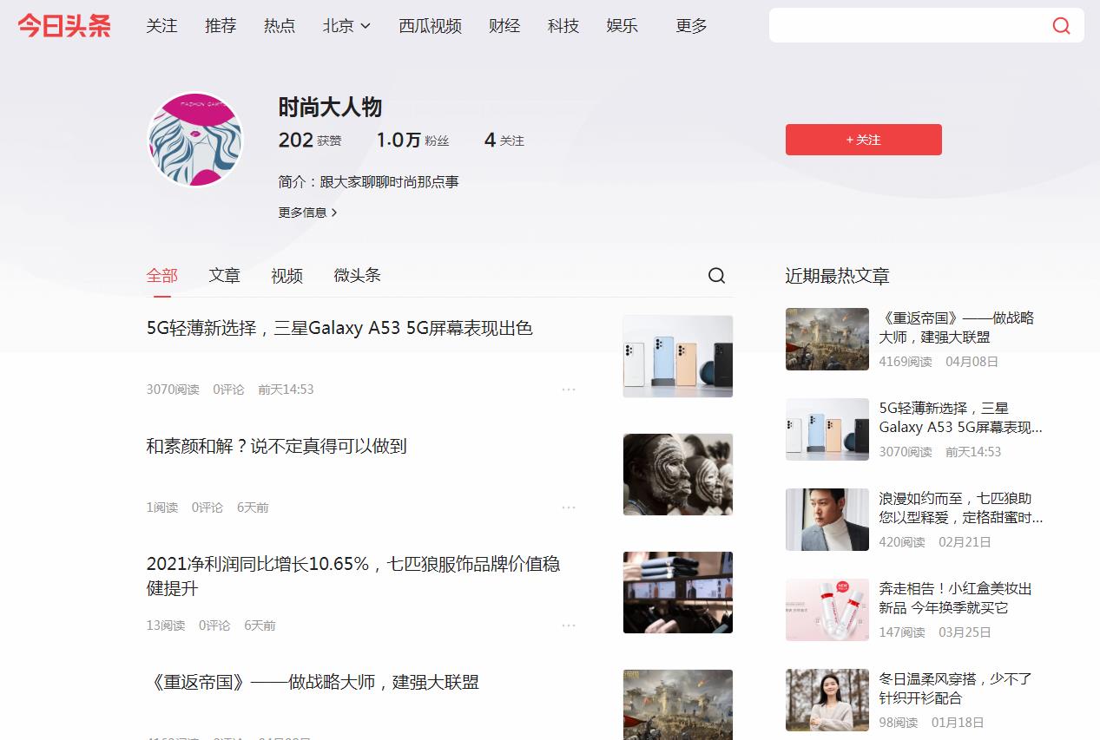This screenshot has height=740, width=1100.
Task: Click the 147阅读 count in sidebar
Action: (902, 632)
